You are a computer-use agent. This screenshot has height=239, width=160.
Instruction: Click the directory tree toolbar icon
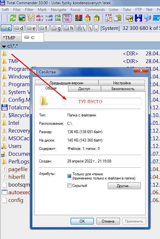click(x=31, y=18)
